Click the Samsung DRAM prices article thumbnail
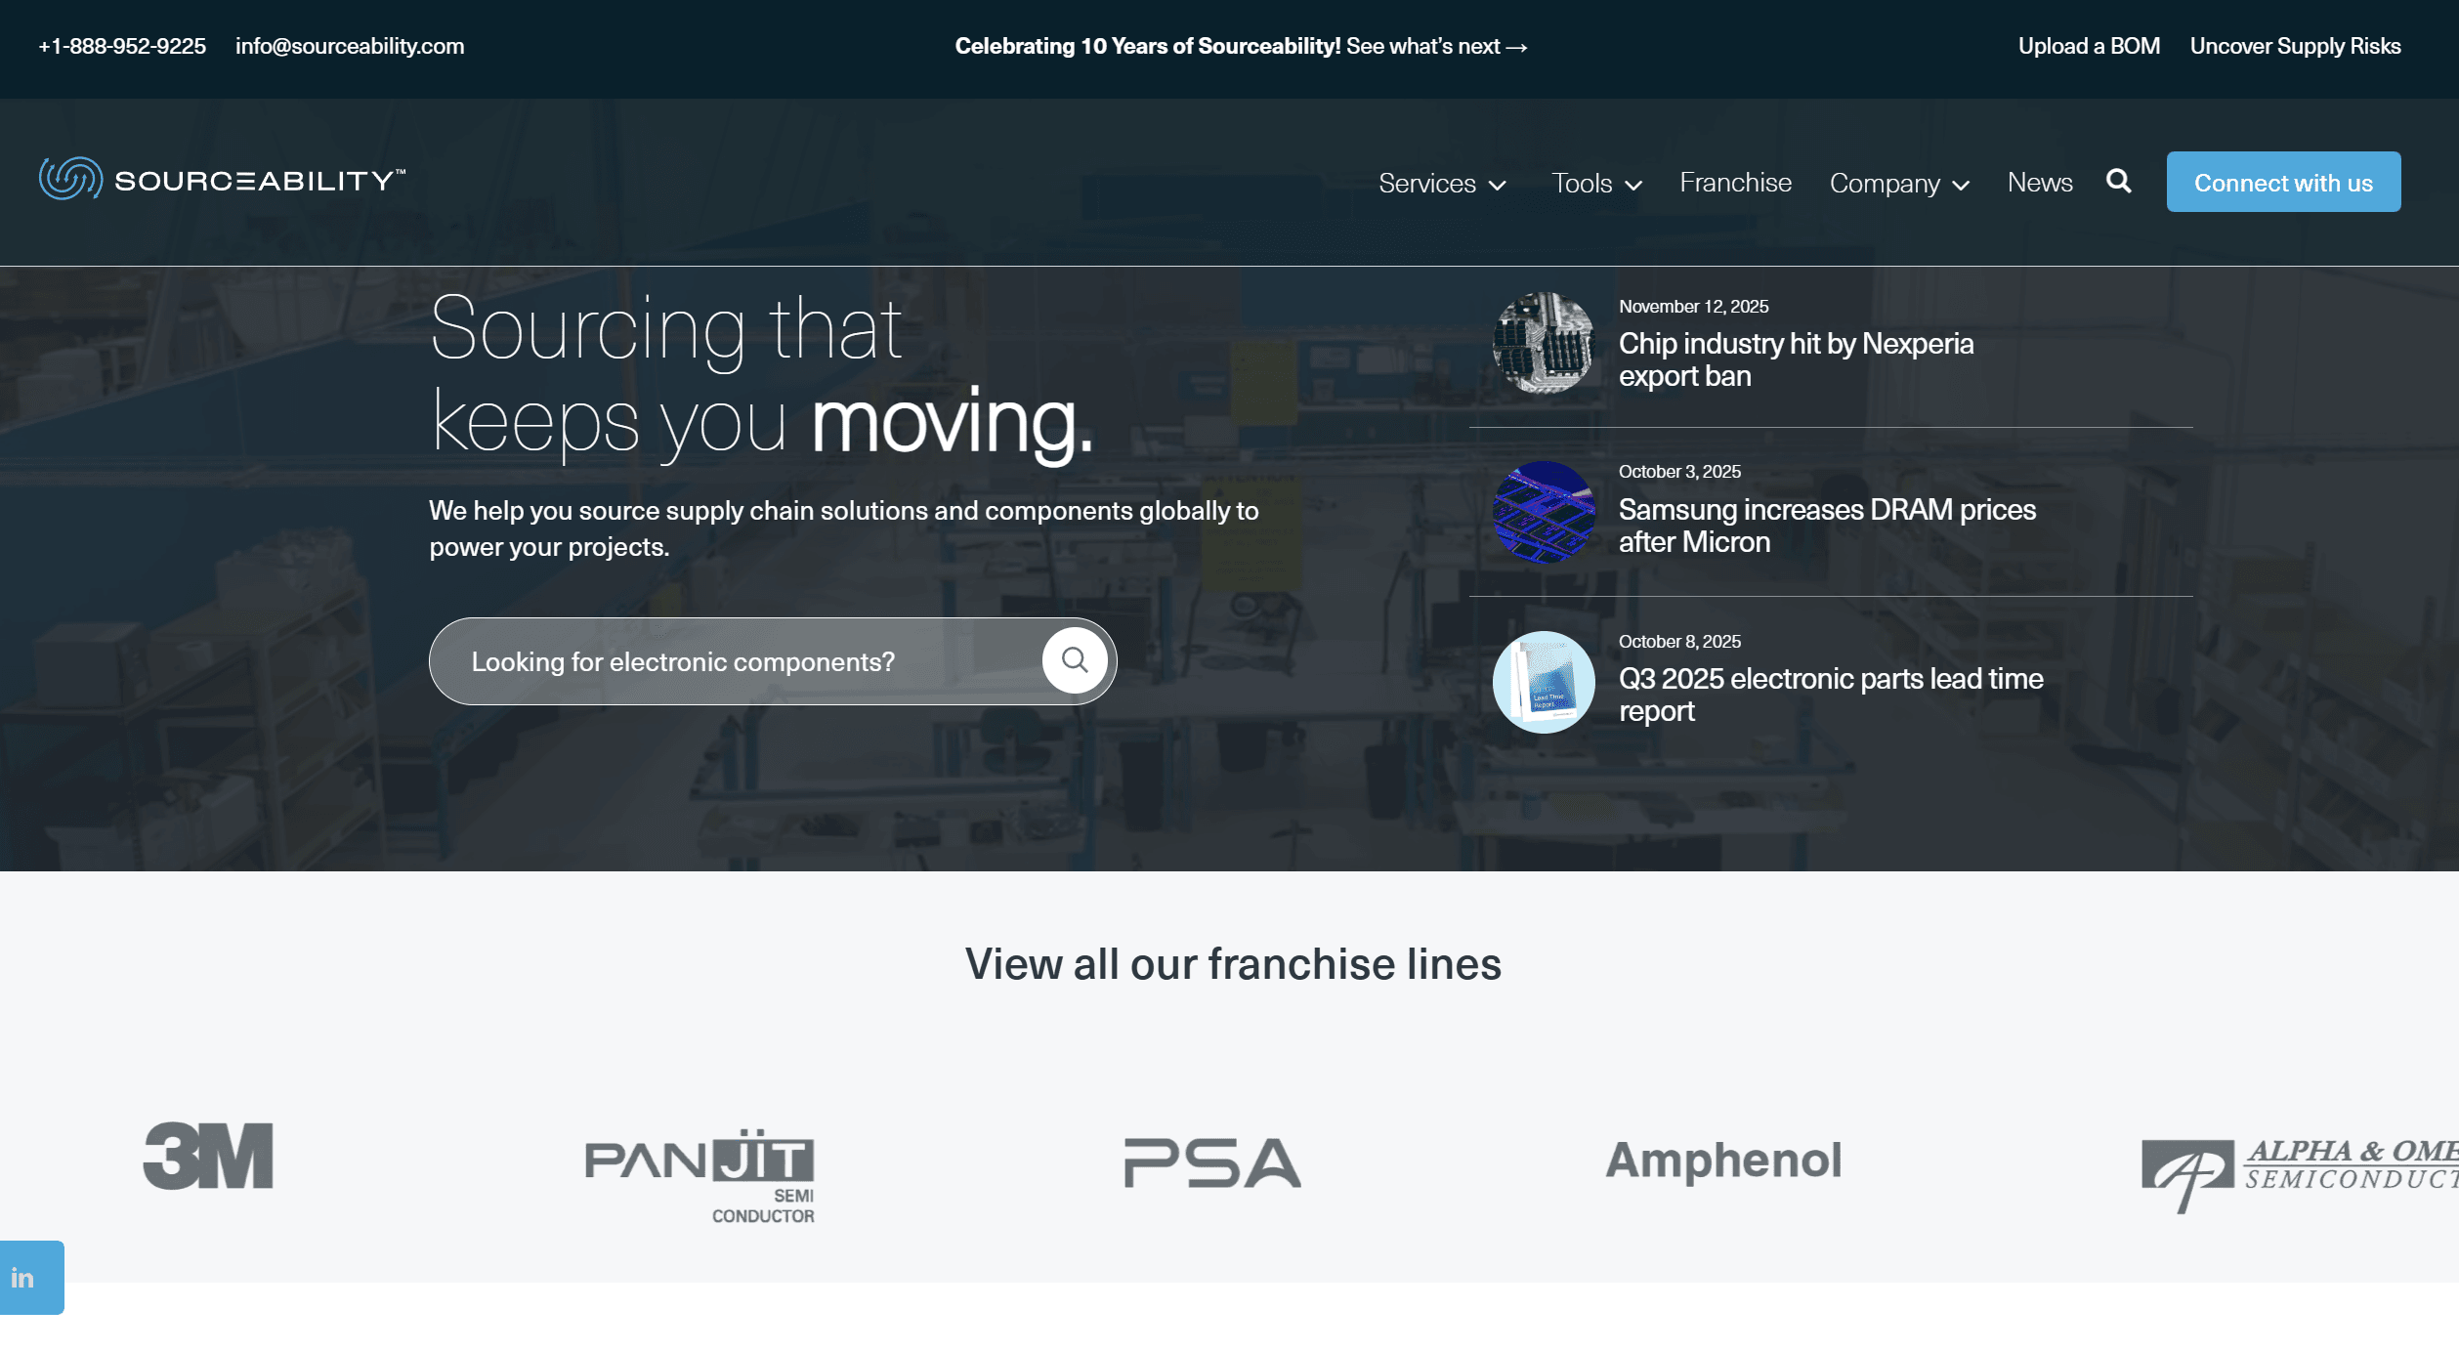The width and height of the screenshot is (2459, 1351). 1545,512
